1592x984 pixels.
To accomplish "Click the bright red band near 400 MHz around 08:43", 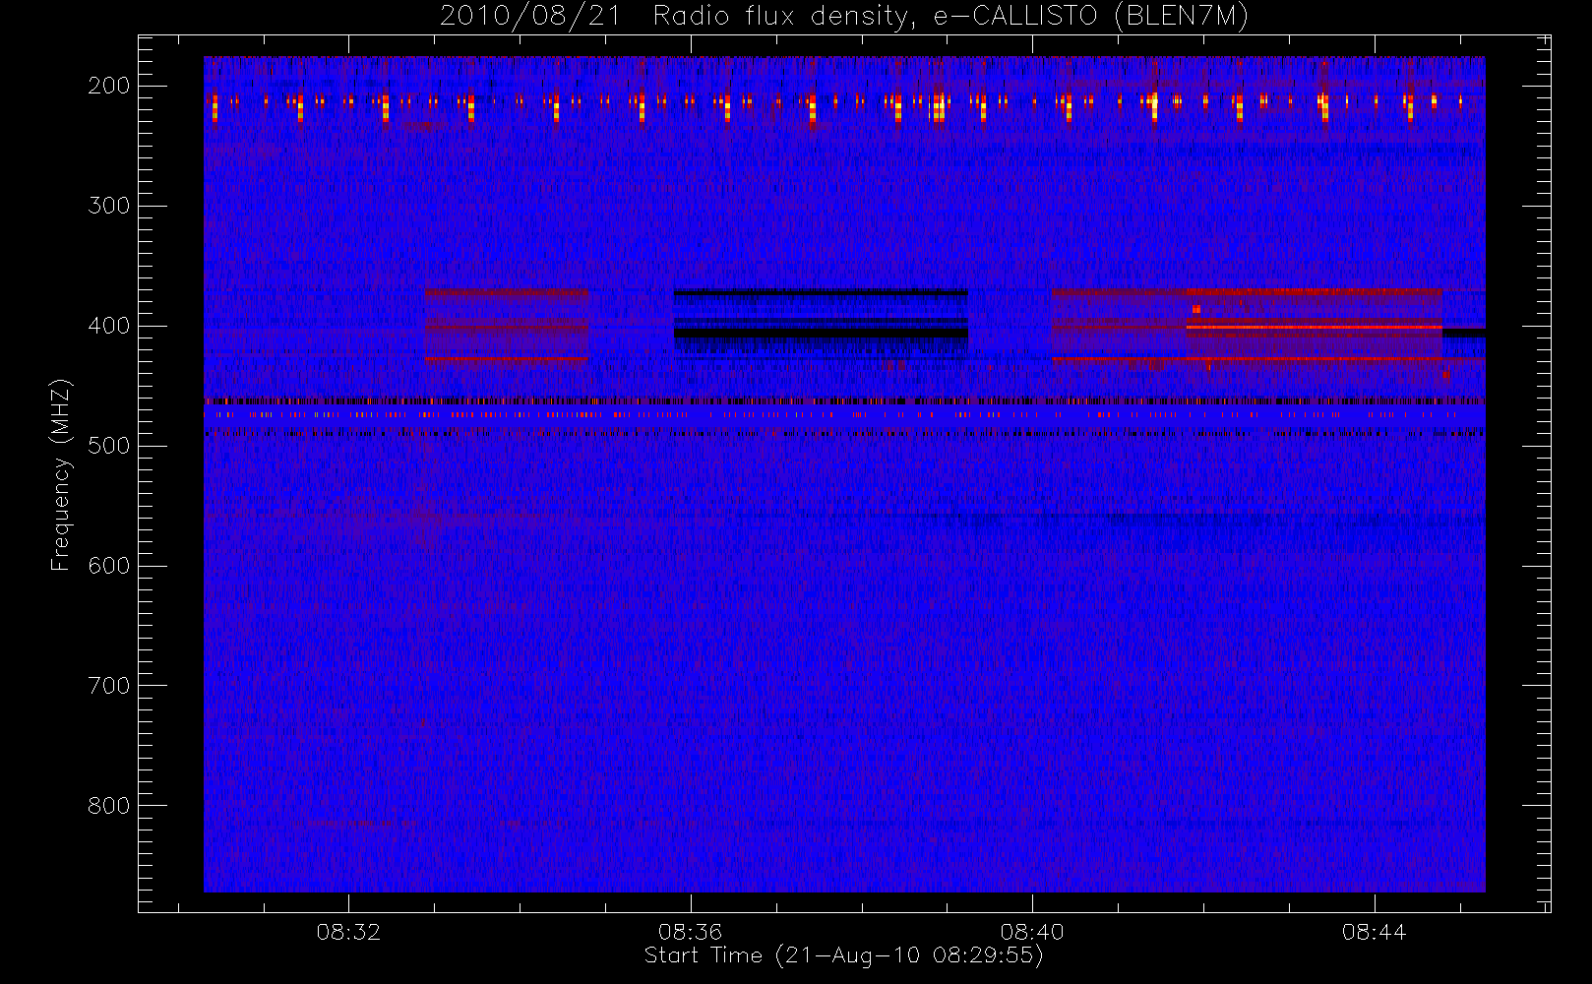I will pyautogui.click(x=1314, y=326).
